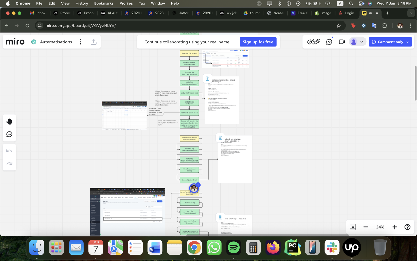Zoom in with the plus icon
Image resolution: width=417 pixels, height=261 pixels.
[x=395, y=227]
